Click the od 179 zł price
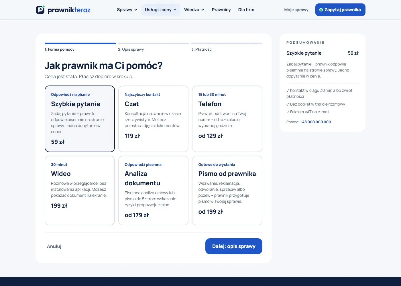This screenshot has height=286, width=401. (x=137, y=215)
